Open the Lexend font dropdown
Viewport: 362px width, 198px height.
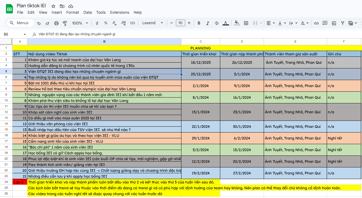coord(153,23)
